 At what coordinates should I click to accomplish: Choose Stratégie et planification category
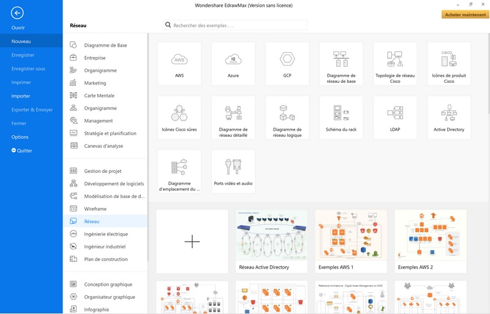pyautogui.click(x=105, y=133)
